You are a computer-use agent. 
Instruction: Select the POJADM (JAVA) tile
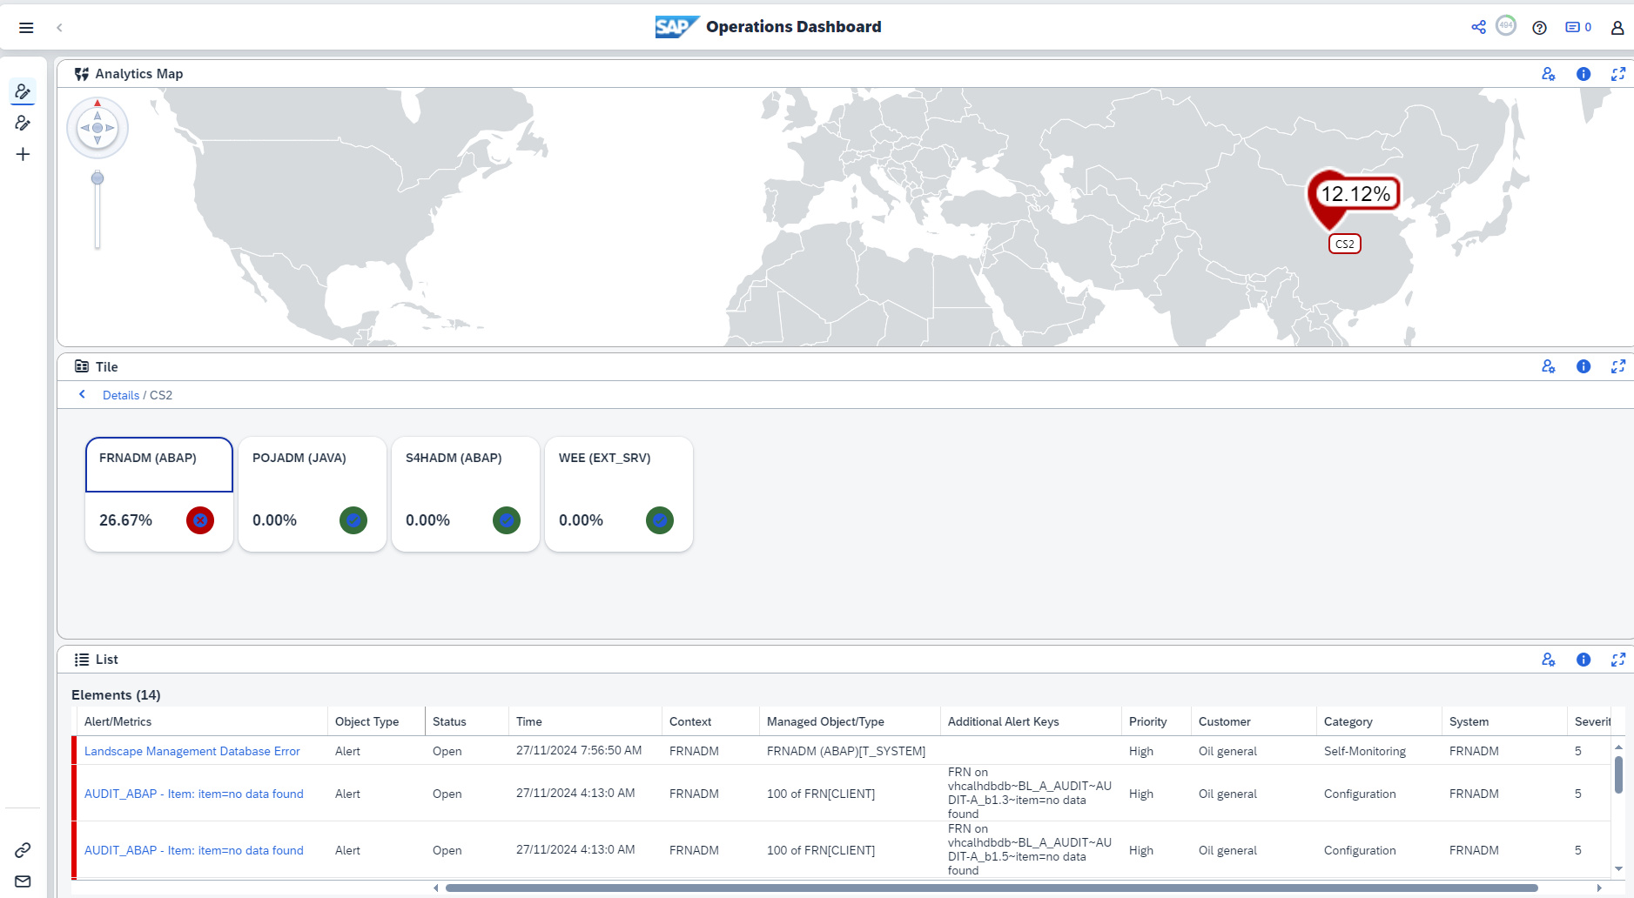coord(313,494)
